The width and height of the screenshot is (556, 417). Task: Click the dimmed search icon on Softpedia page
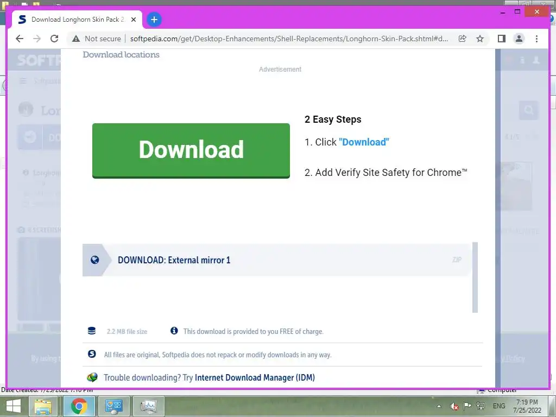tap(528, 110)
